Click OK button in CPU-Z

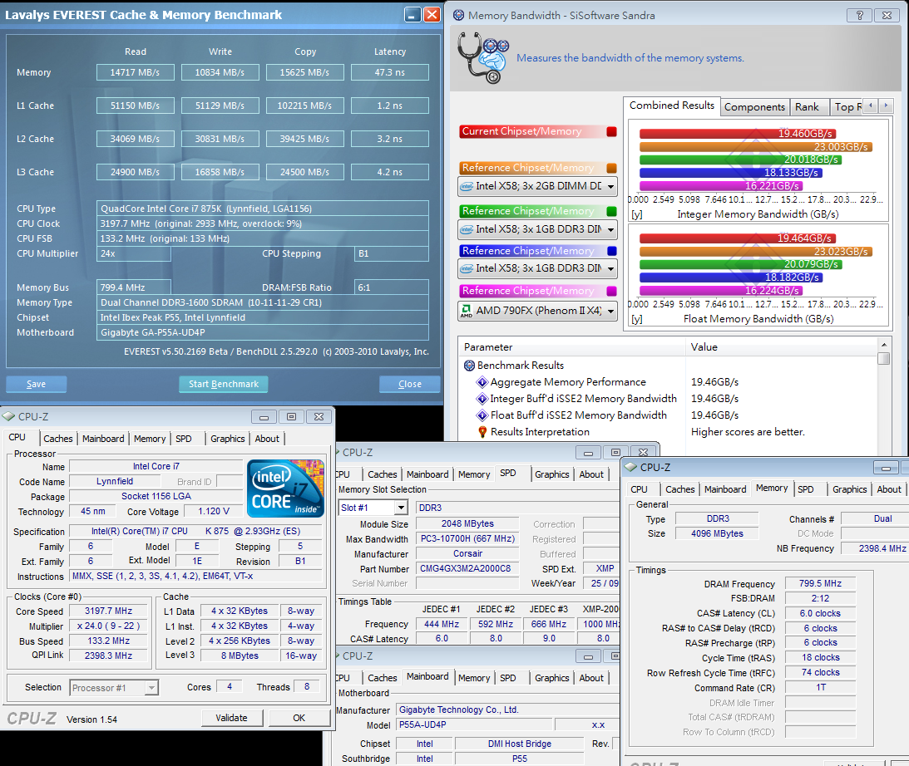click(x=299, y=718)
